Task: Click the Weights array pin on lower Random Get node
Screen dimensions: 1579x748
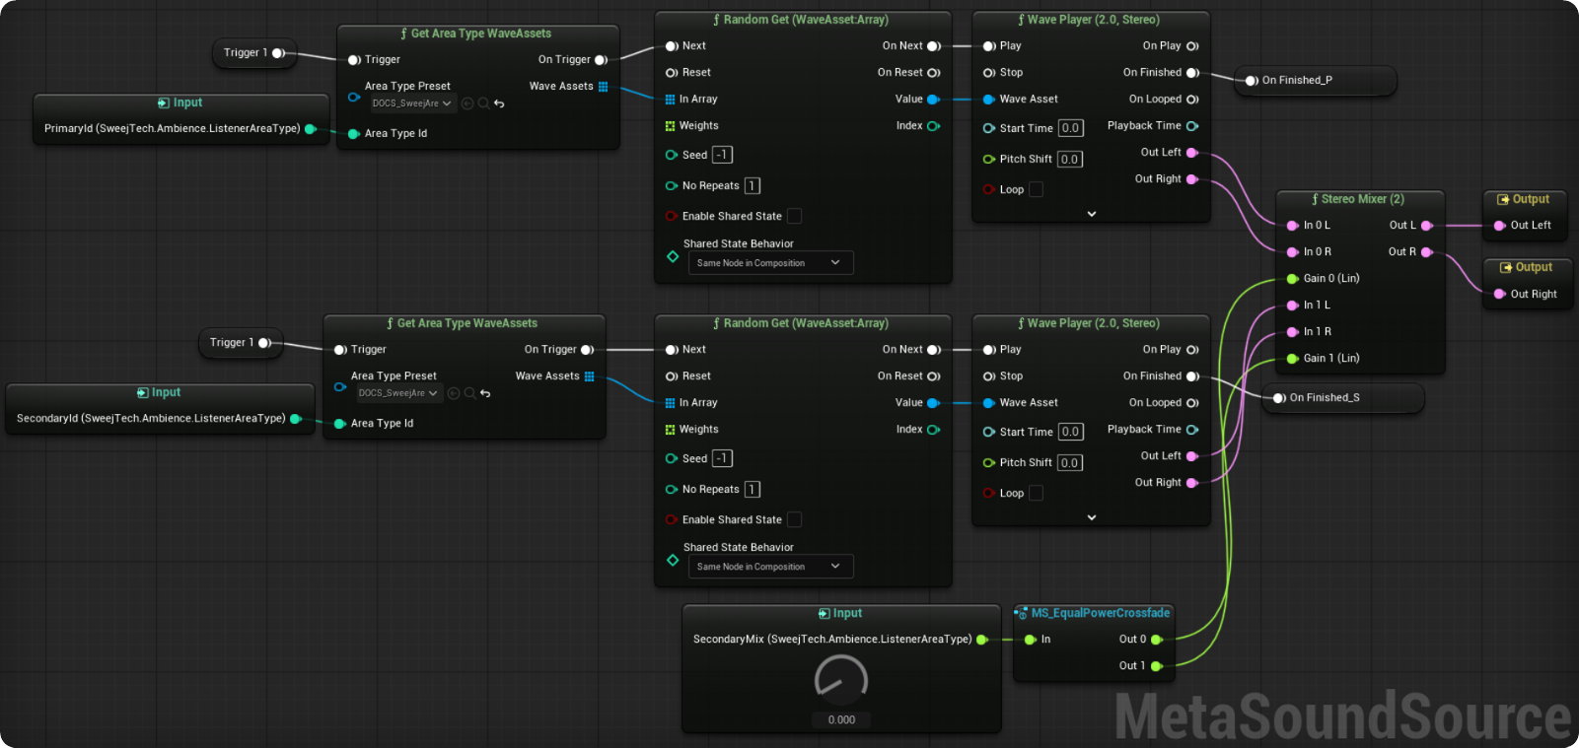Action: (671, 430)
